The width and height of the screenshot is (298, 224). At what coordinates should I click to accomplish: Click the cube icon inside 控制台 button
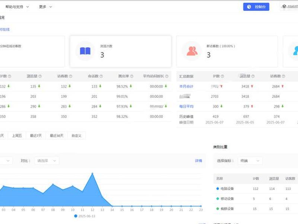tap(249, 7)
